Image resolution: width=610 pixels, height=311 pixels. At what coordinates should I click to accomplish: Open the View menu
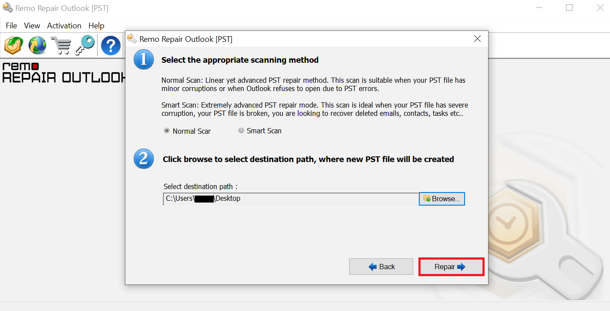(32, 26)
